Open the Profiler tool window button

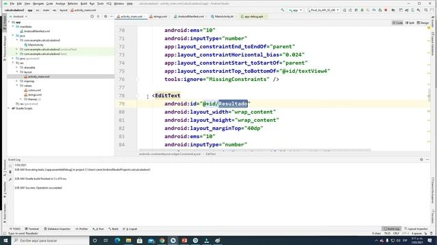click(x=82, y=229)
